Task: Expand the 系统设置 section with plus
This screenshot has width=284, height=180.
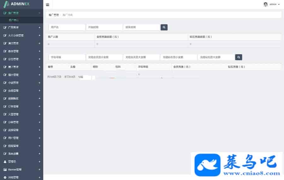Action: [39, 154]
